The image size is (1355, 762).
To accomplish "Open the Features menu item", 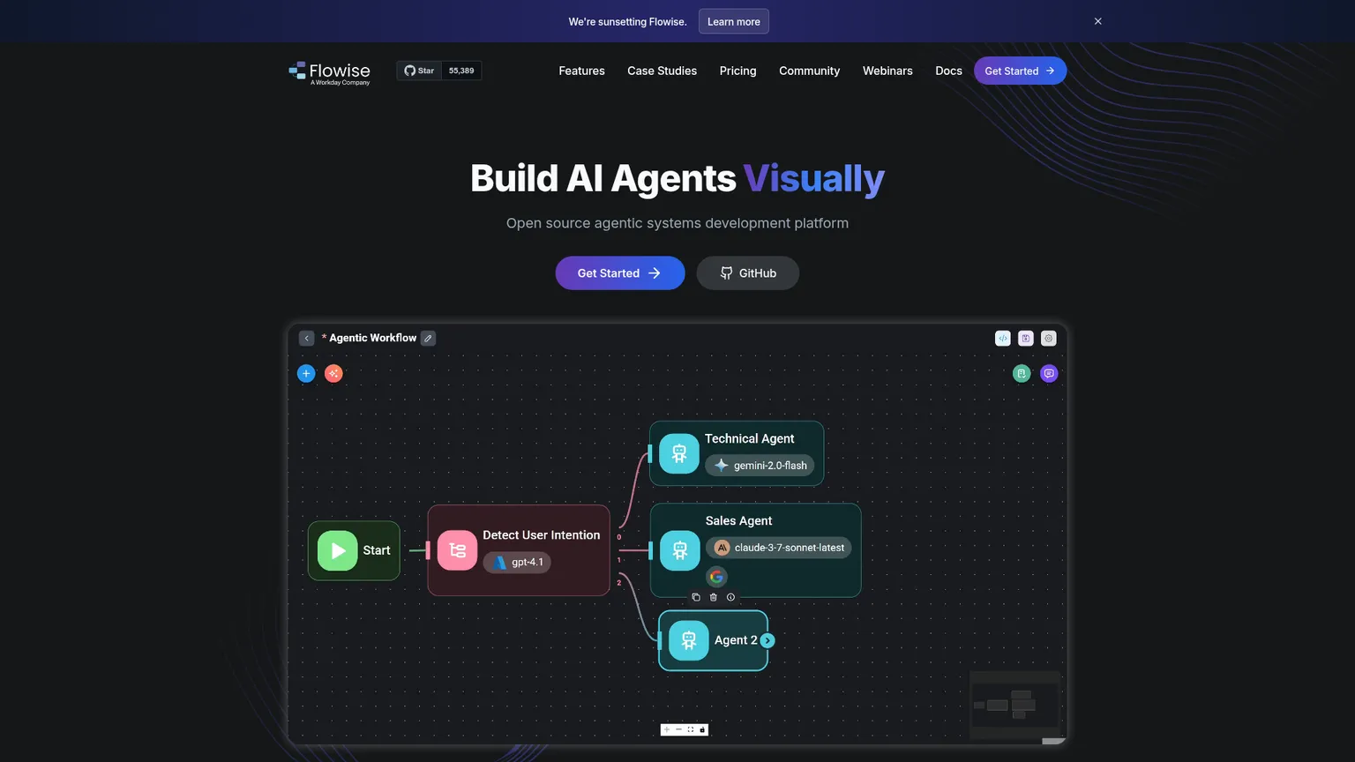I will click(581, 71).
